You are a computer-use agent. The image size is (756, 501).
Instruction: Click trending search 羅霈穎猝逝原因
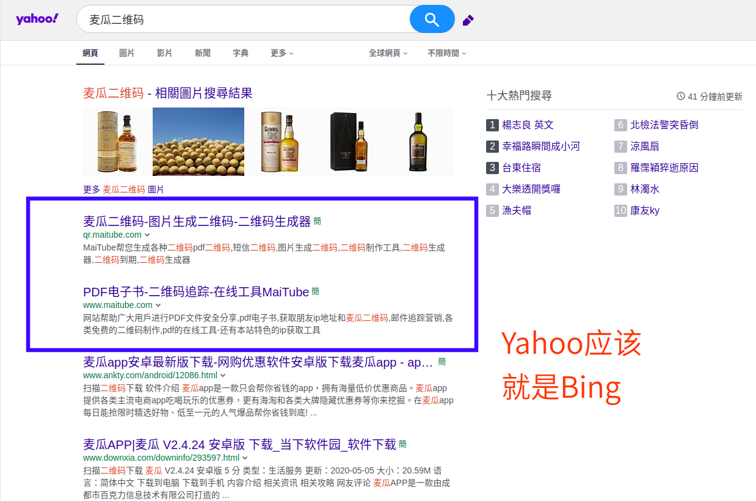tap(664, 168)
